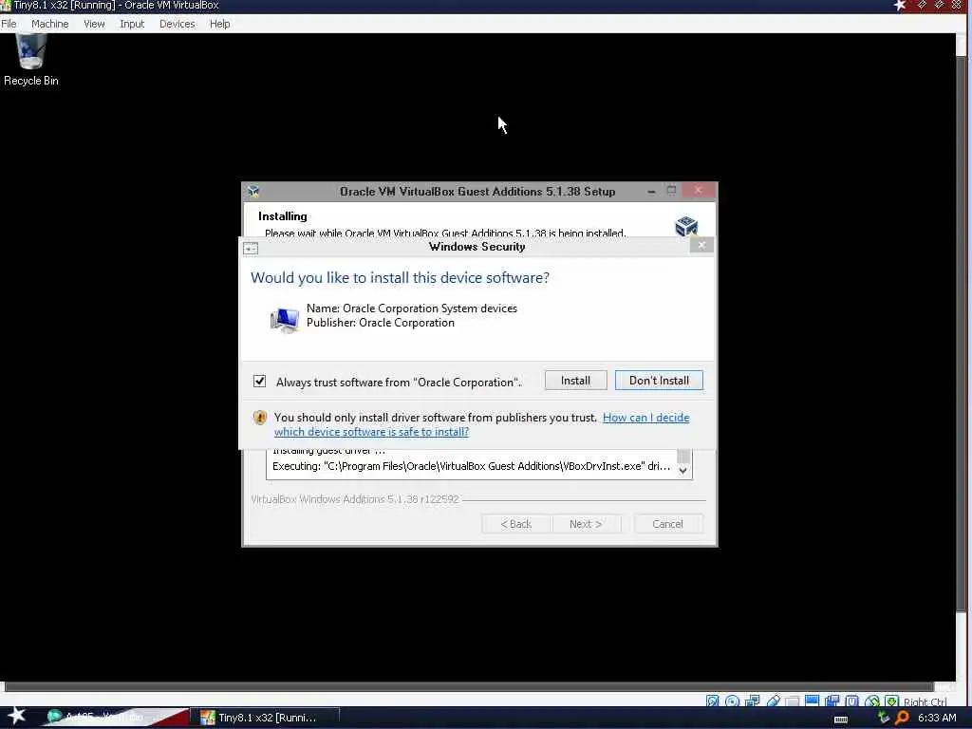Open the File menu
The height and width of the screenshot is (729, 972).
coord(9,24)
